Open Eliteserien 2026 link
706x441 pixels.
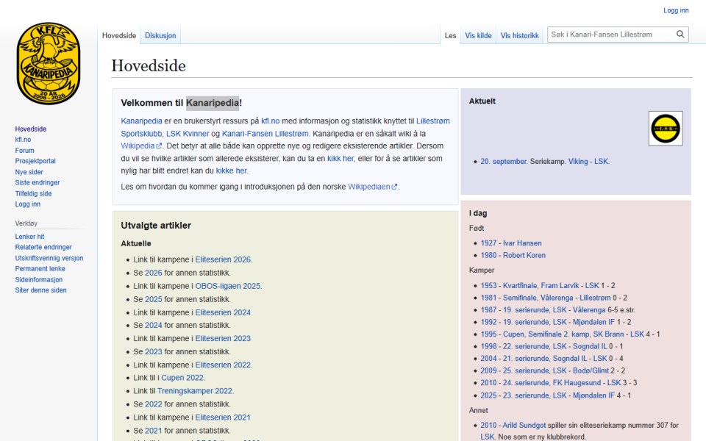(x=223, y=259)
